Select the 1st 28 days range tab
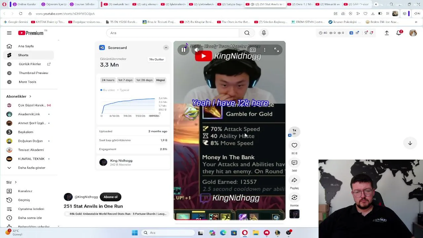This screenshot has width=423, height=238. [x=144, y=80]
